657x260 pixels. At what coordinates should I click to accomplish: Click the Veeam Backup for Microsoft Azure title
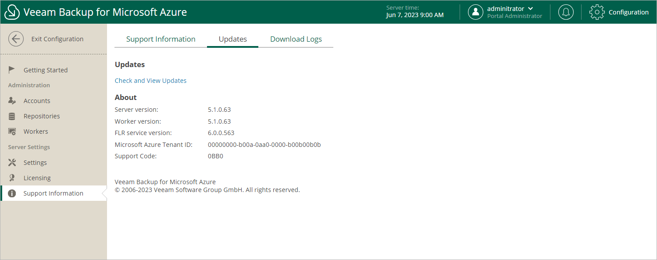105,12
